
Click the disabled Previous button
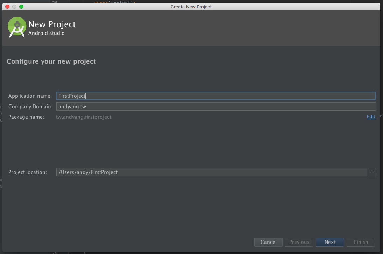[x=299, y=242]
